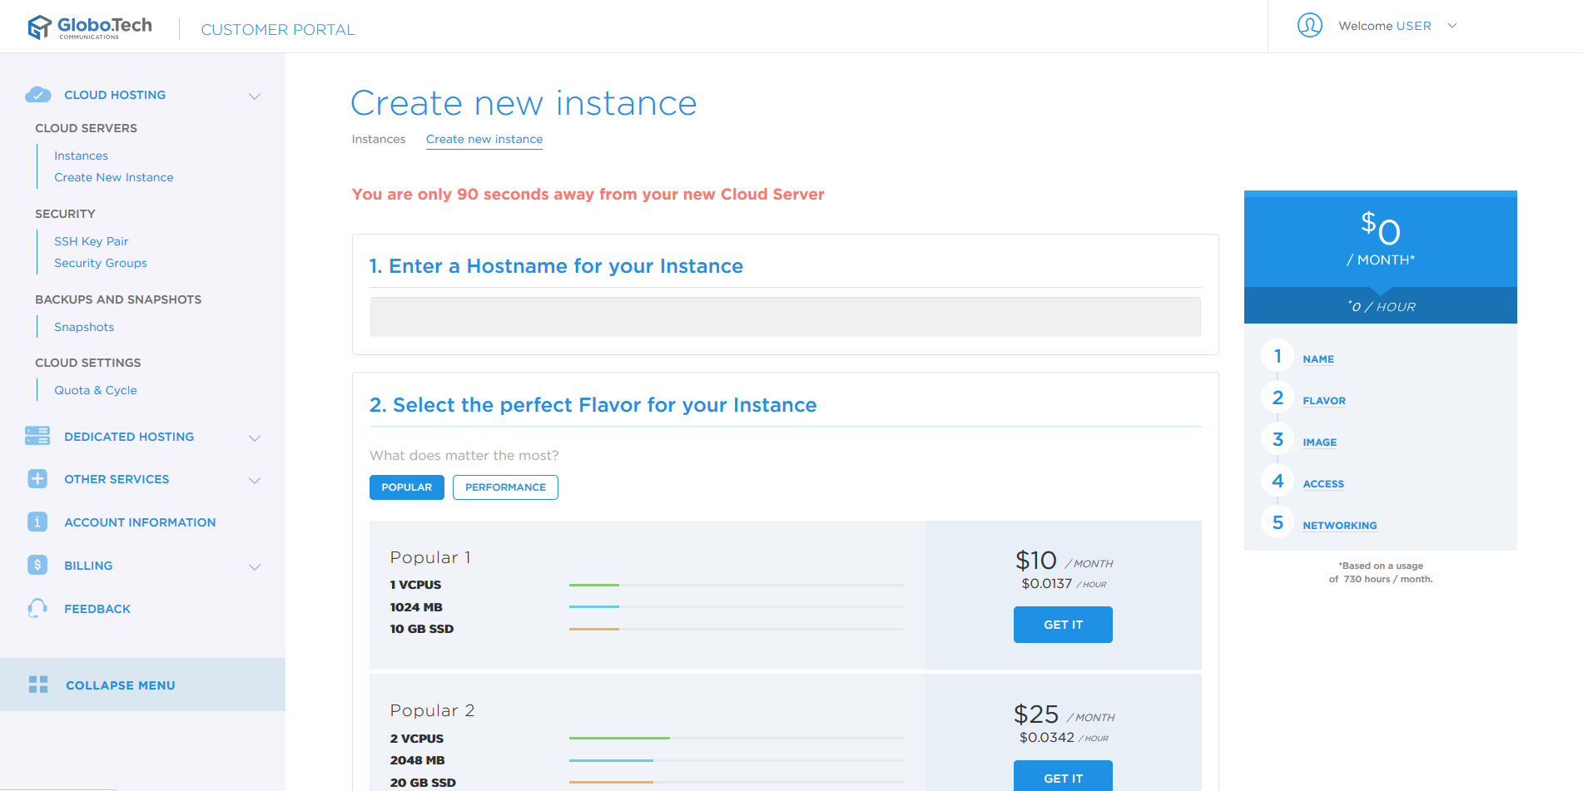Click Popular 1 SSD orange bar
This screenshot has width=1583, height=791.
(594, 629)
